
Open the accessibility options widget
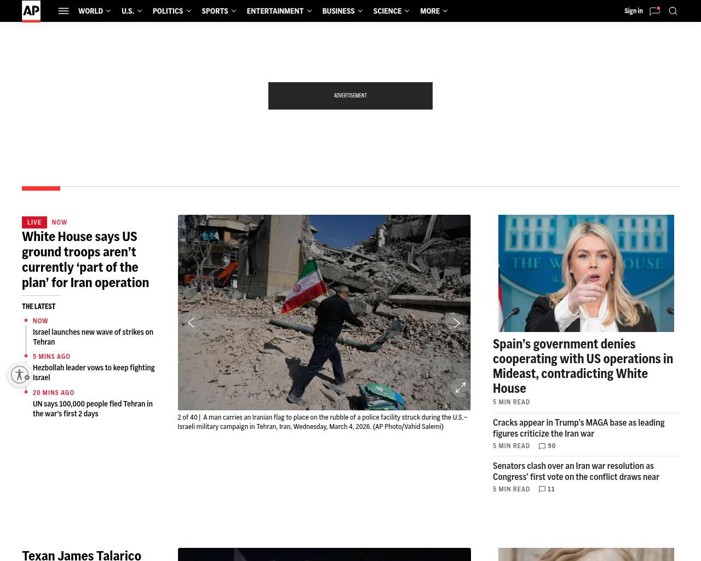[x=20, y=375]
